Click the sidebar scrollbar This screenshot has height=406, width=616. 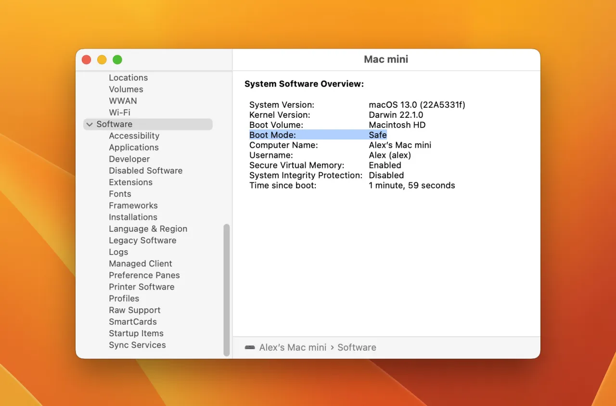(x=226, y=289)
